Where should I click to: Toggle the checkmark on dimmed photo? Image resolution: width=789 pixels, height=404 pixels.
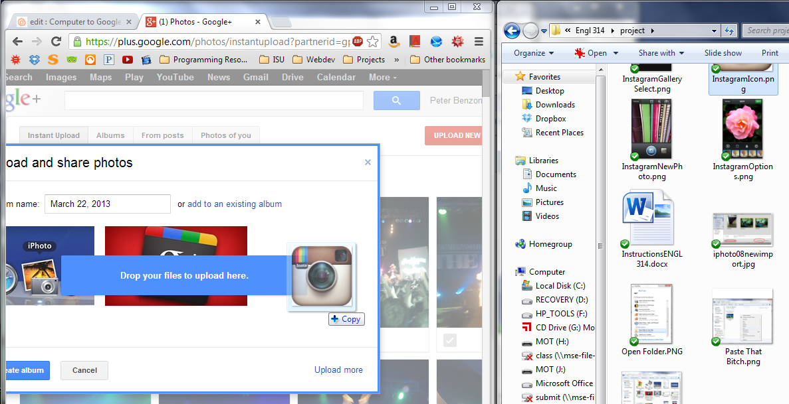450,341
